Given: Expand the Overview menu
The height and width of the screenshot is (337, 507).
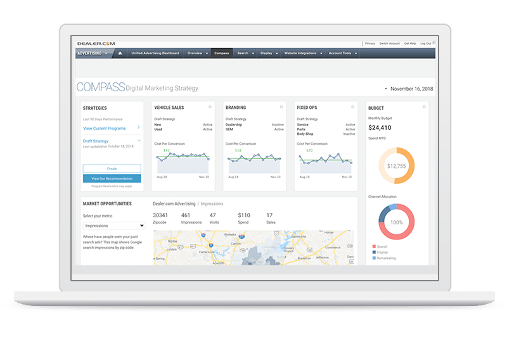Looking at the screenshot, I should pyautogui.click(x=198, y=53).
